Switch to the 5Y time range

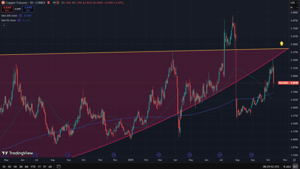[x=44, y=167]
